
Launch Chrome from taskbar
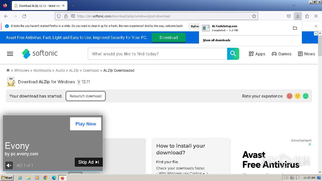(46, 178)
